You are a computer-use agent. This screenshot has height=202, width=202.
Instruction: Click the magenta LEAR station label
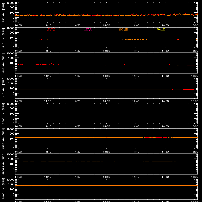(88, 30)
